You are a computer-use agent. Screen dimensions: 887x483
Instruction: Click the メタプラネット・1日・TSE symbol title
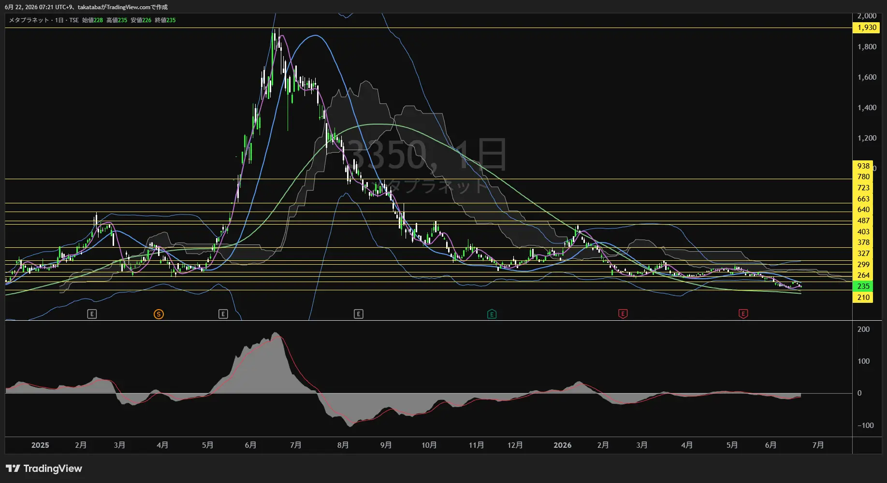44,20
